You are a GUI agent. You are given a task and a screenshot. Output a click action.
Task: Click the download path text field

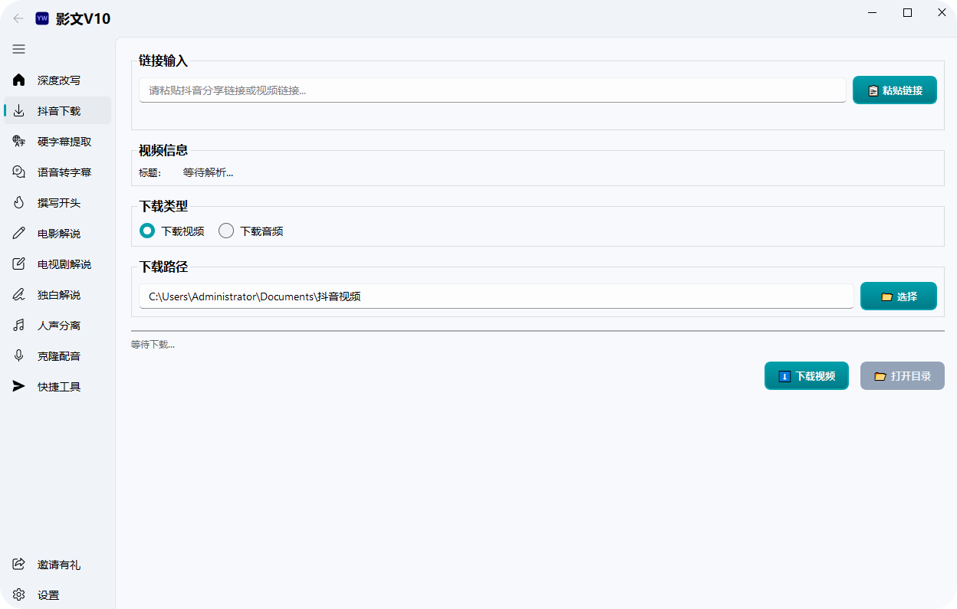495,296
